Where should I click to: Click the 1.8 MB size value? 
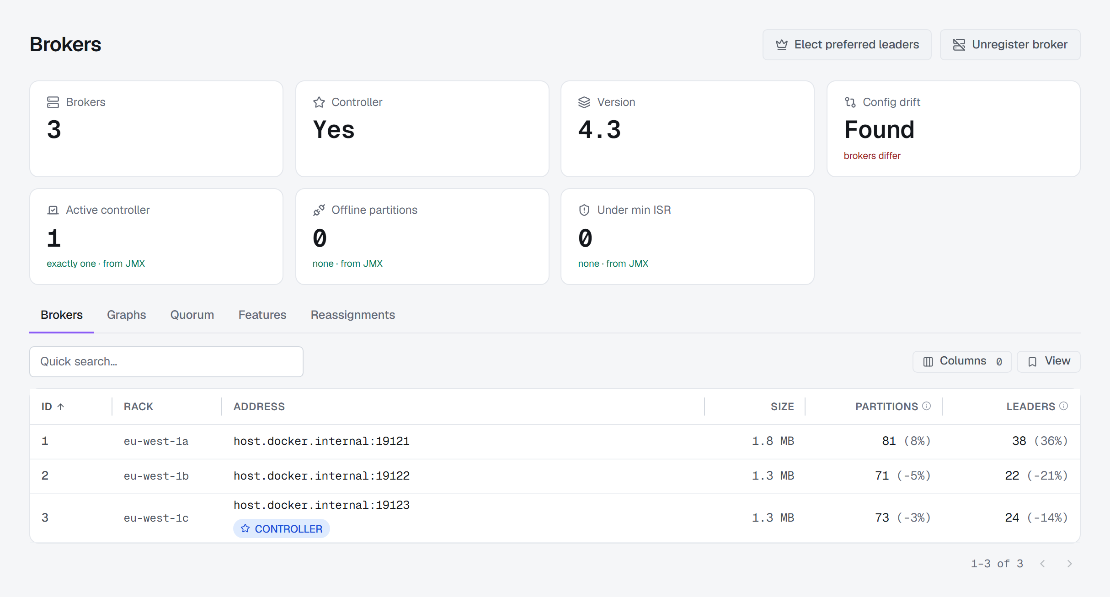coord(773,441)
